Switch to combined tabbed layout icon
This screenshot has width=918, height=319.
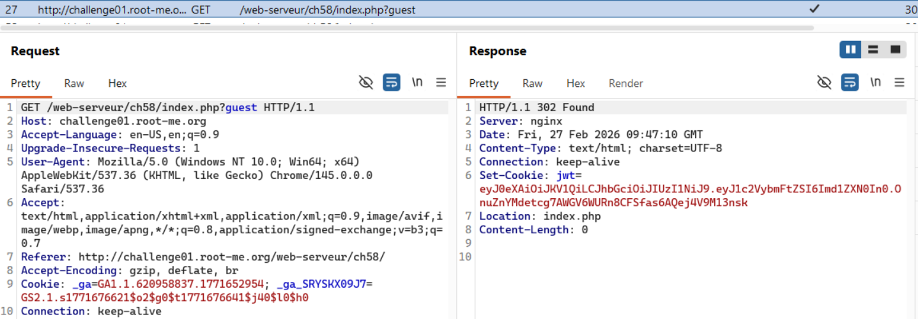895,50
